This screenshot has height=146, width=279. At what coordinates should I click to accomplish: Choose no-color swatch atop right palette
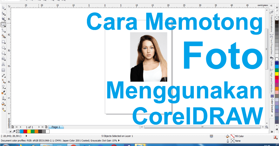point(277,18)
